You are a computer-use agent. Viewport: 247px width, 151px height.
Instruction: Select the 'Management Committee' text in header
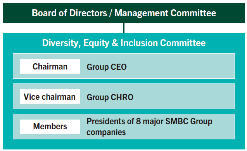point(165,13)
